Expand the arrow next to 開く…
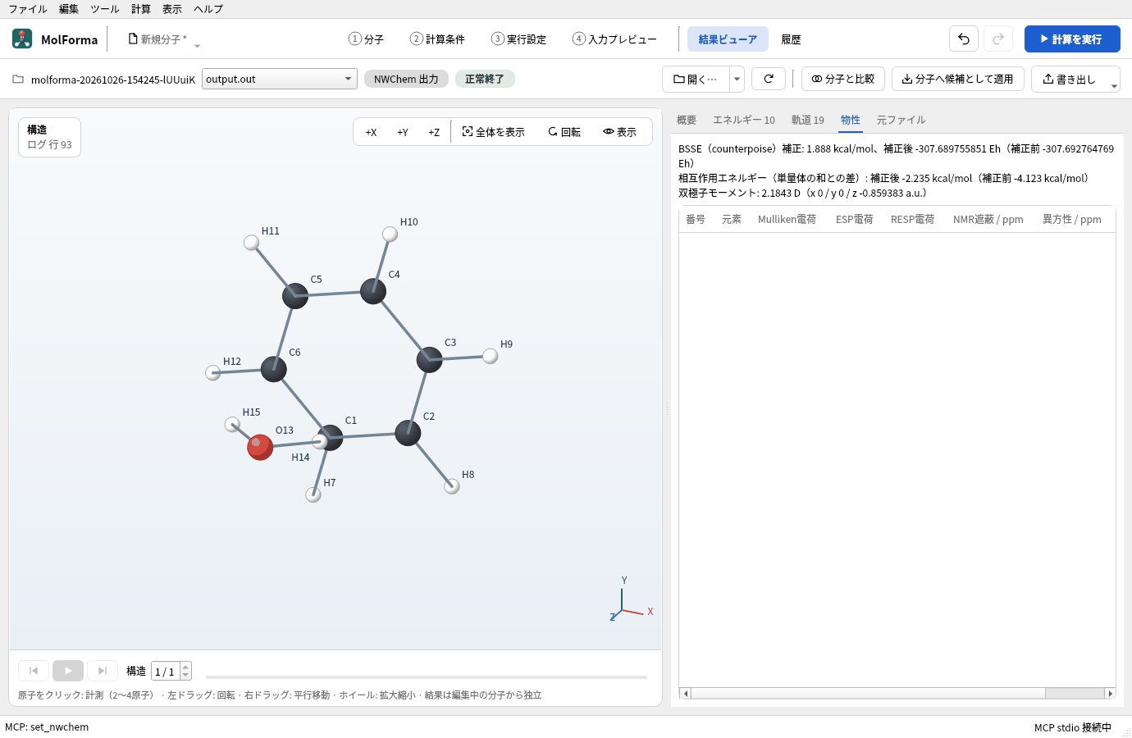 [x=737, y=79]
